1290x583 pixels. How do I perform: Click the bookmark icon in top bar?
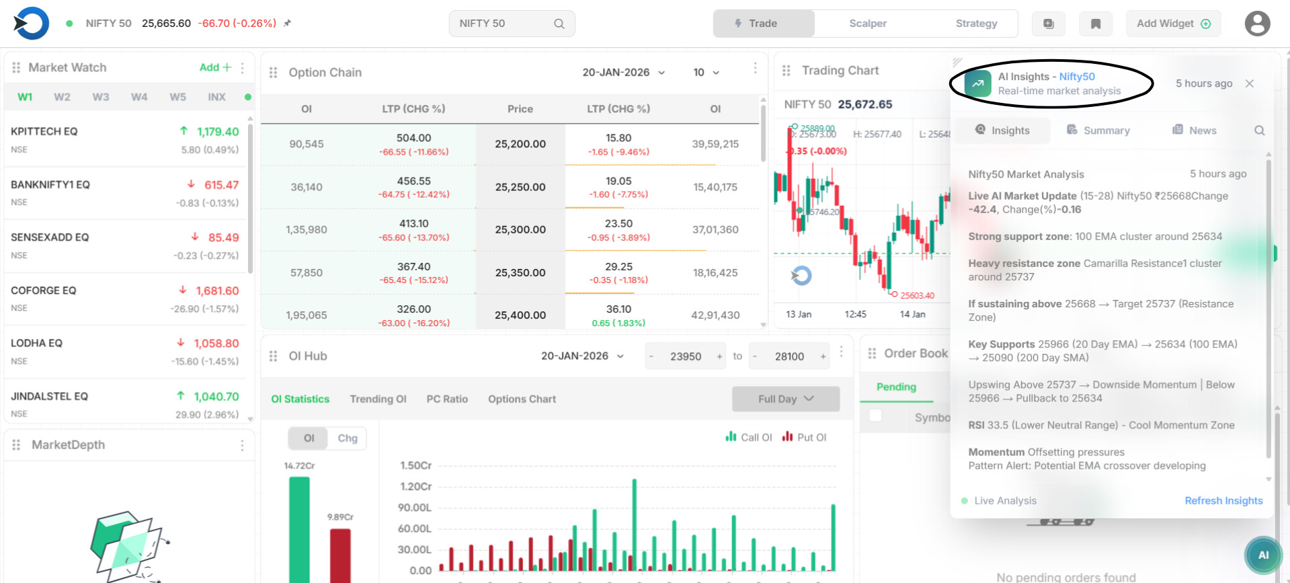[1095, 24]
